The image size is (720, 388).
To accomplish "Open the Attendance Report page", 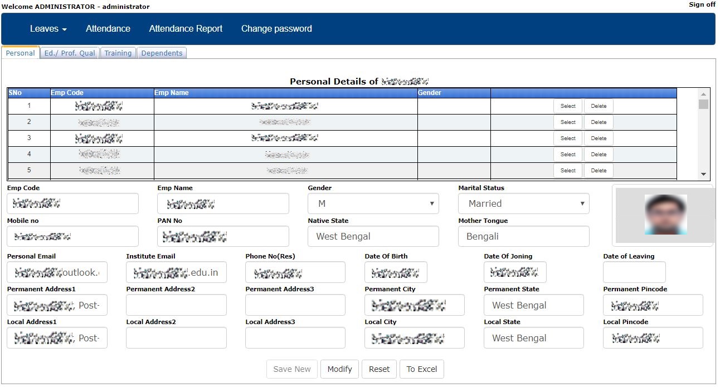I will 186,28.
